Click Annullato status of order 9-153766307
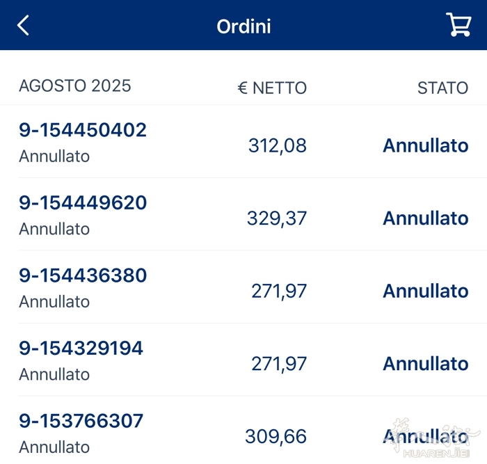Viewport: 487px width, 464px height. click(x=426, y=436)
